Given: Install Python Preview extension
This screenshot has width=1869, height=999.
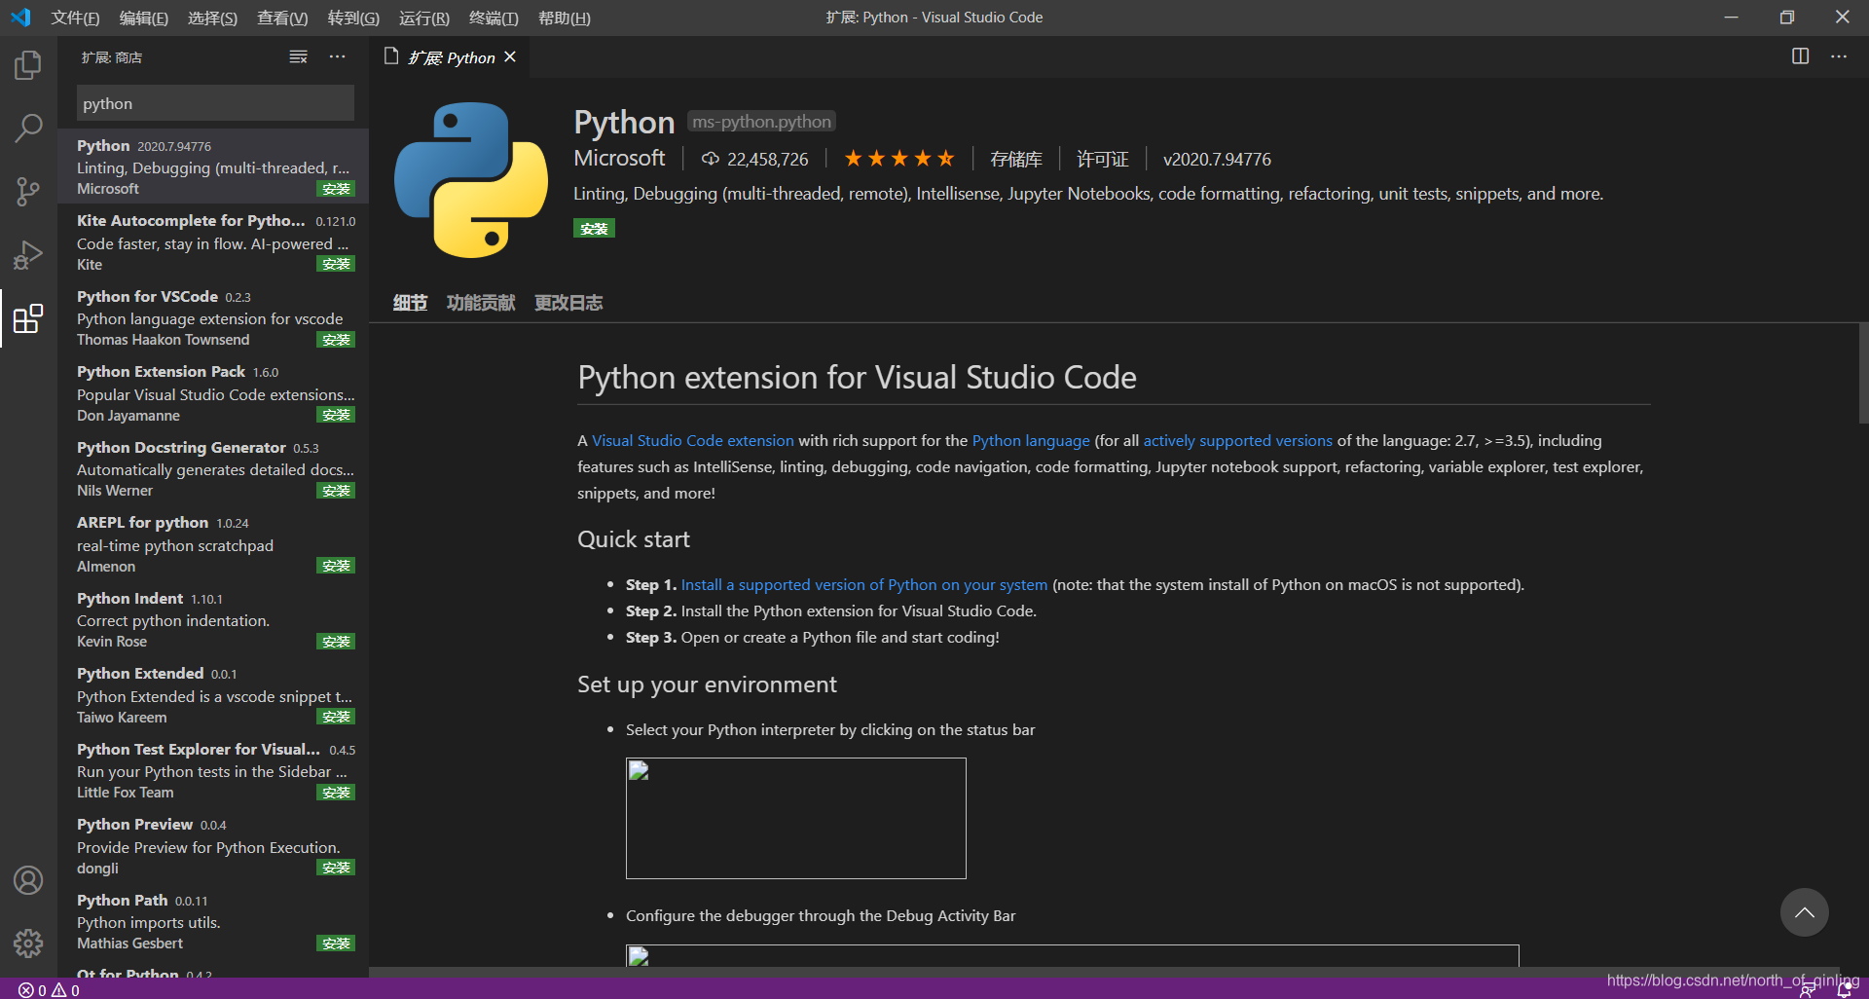Looking at the screenshot, I should (336, 868).
